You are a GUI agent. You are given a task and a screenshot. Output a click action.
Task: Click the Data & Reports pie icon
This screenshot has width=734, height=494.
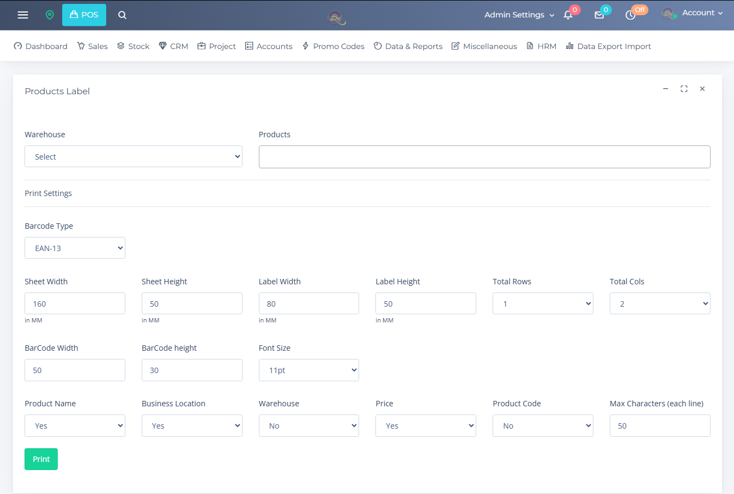pyautogui.click(x=378, y=46)
